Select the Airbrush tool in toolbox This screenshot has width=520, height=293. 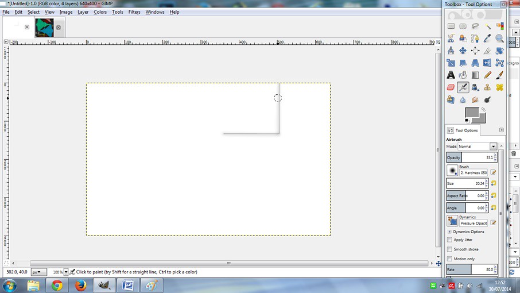[463, 87]
